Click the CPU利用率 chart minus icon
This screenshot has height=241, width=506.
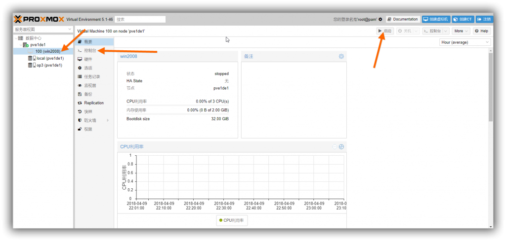335,147
